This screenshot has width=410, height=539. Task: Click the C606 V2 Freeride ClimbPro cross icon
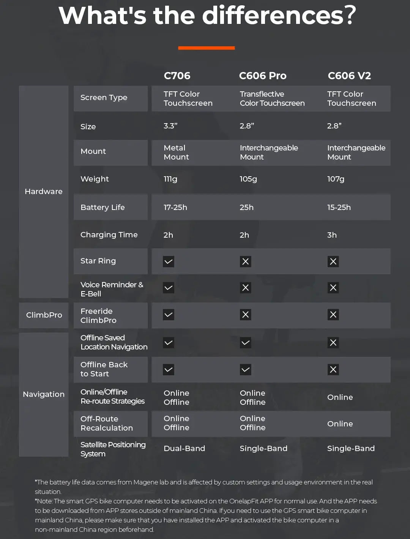point(333,315)
